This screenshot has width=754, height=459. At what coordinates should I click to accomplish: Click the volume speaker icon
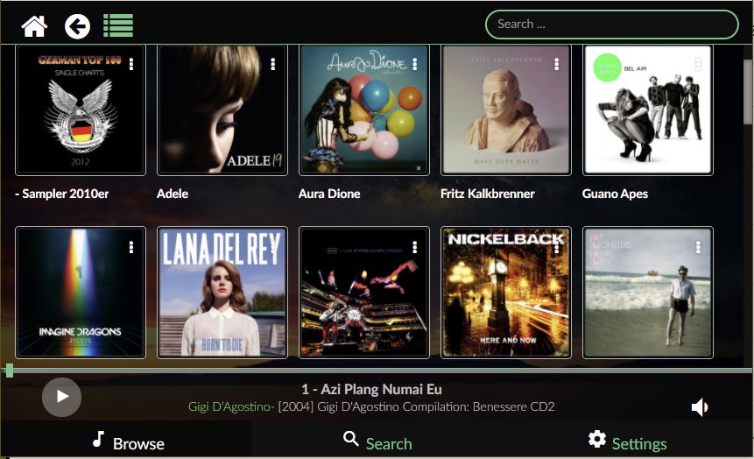tap(700, 407)
